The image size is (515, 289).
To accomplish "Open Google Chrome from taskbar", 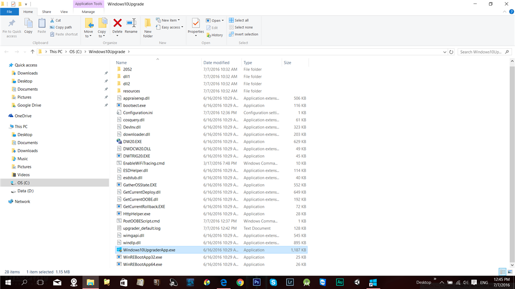I will coord(240,282).
